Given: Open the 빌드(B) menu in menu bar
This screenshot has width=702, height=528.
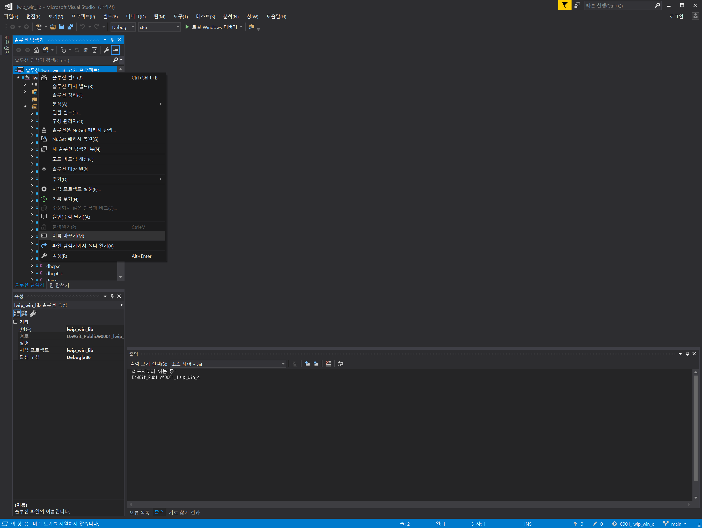Looking at the screenshot, I should point(111,17).
